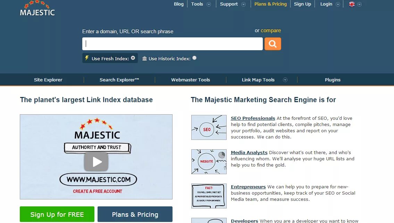Expand the Support dropdown arrow
394x223 pixels.
[x=243, y=4]
